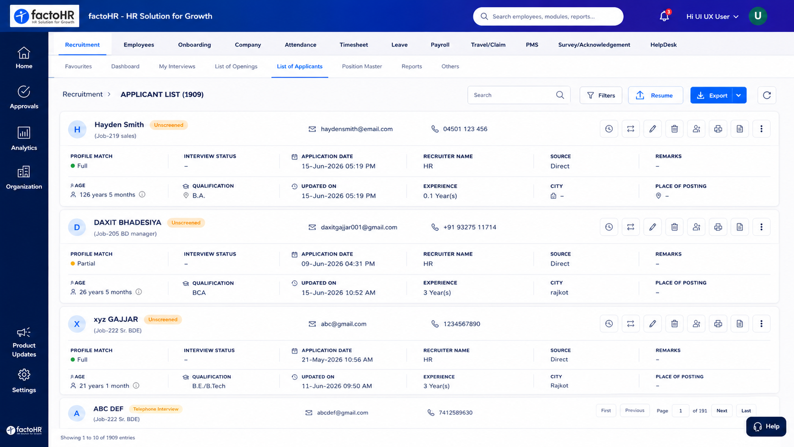Open Position Master sub-tab
This screenshot has height=447, width=794.
click(x=362, y=67)
